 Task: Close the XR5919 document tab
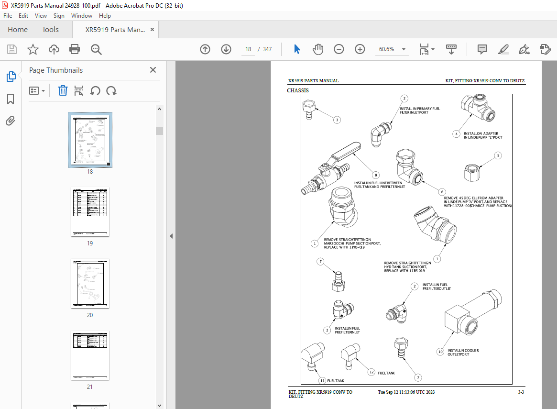click(x=153, y=30)
